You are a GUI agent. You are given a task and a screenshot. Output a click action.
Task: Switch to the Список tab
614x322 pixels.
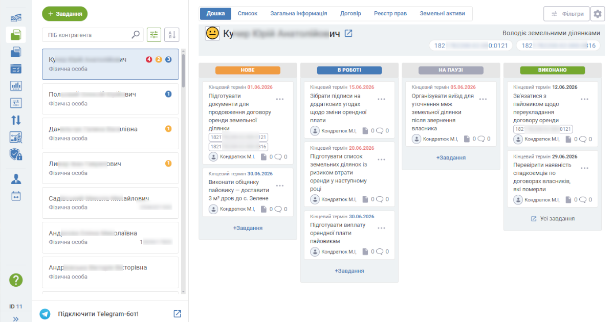248,14
